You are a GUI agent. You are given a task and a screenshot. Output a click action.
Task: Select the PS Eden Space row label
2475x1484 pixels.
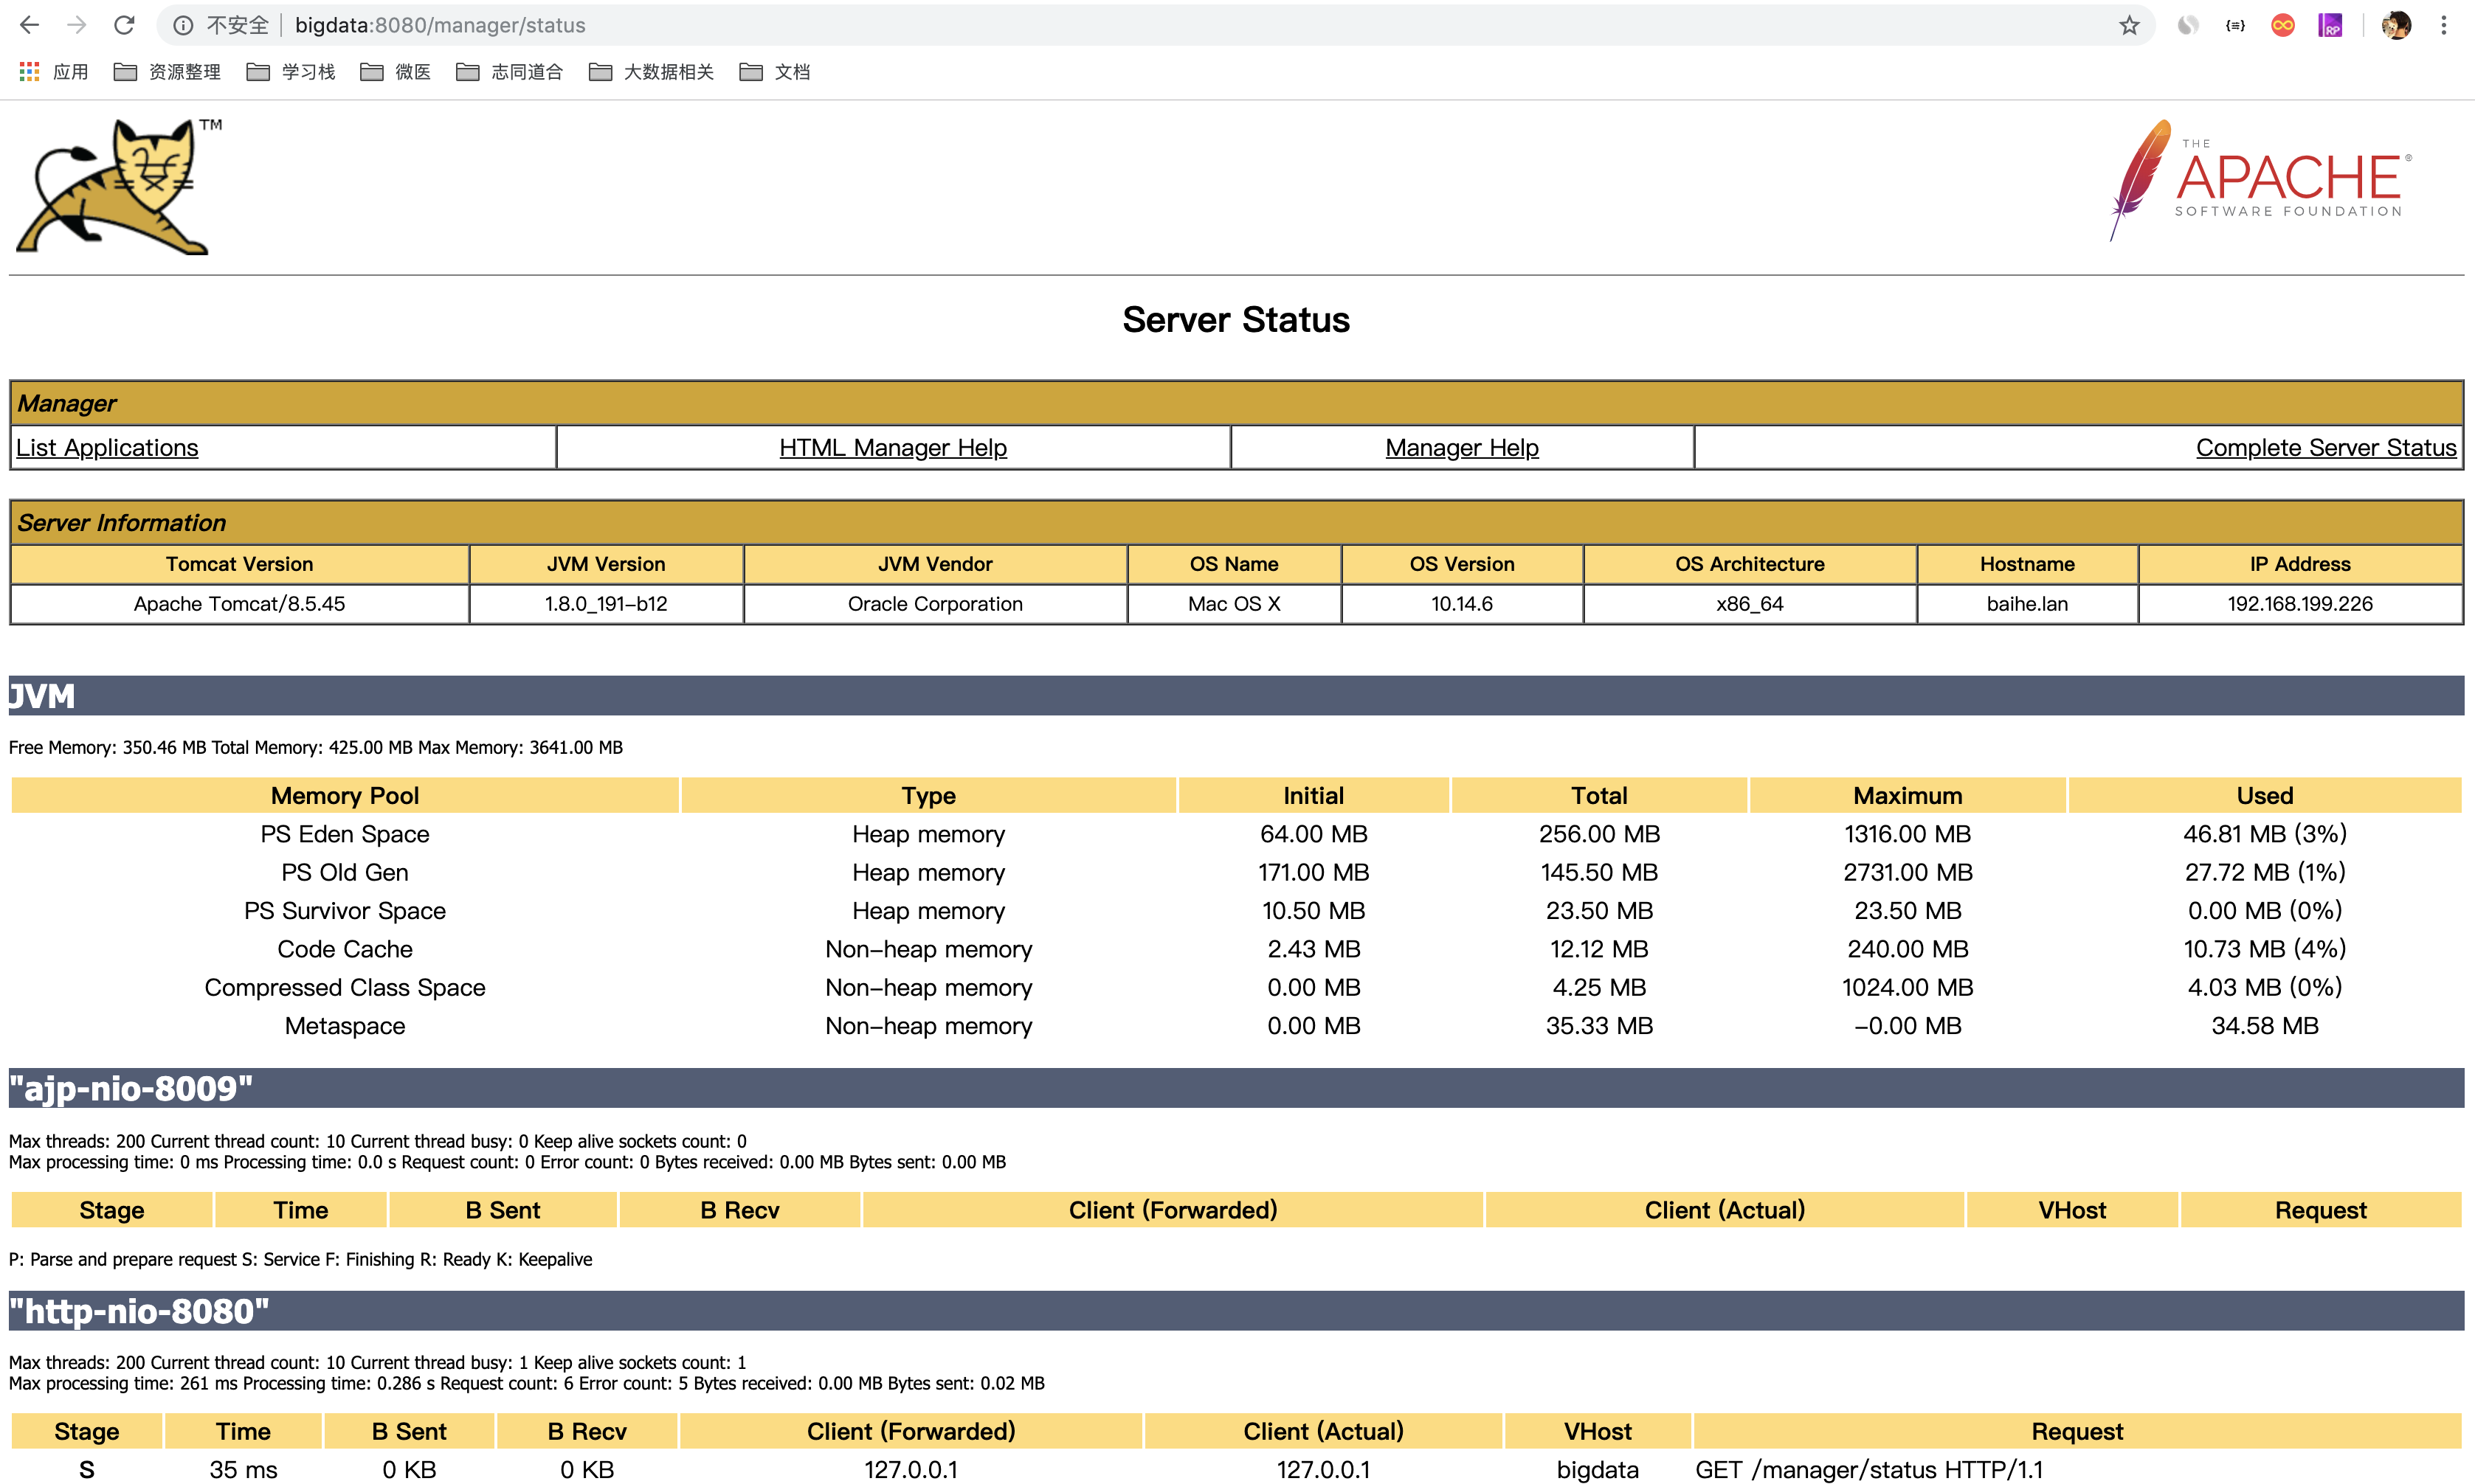coord(345,834)
